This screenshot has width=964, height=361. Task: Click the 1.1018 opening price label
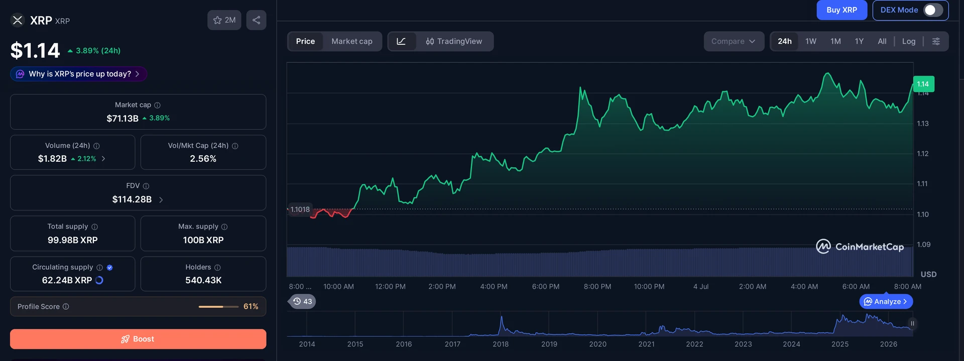[x=300, y=209]
